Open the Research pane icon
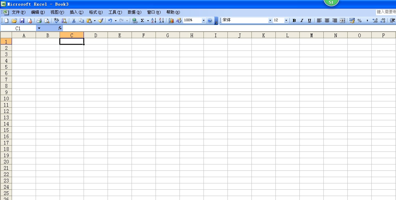Viewport: 396px width, 200px height. coord(64,21)
